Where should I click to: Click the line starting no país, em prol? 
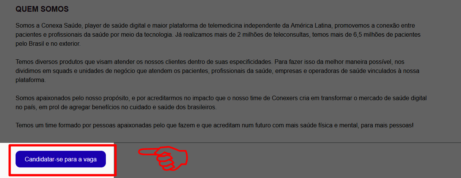tap(116, 107)
